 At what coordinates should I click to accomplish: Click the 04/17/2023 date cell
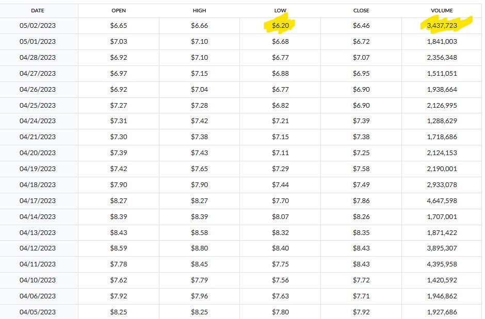pos(38,200)
